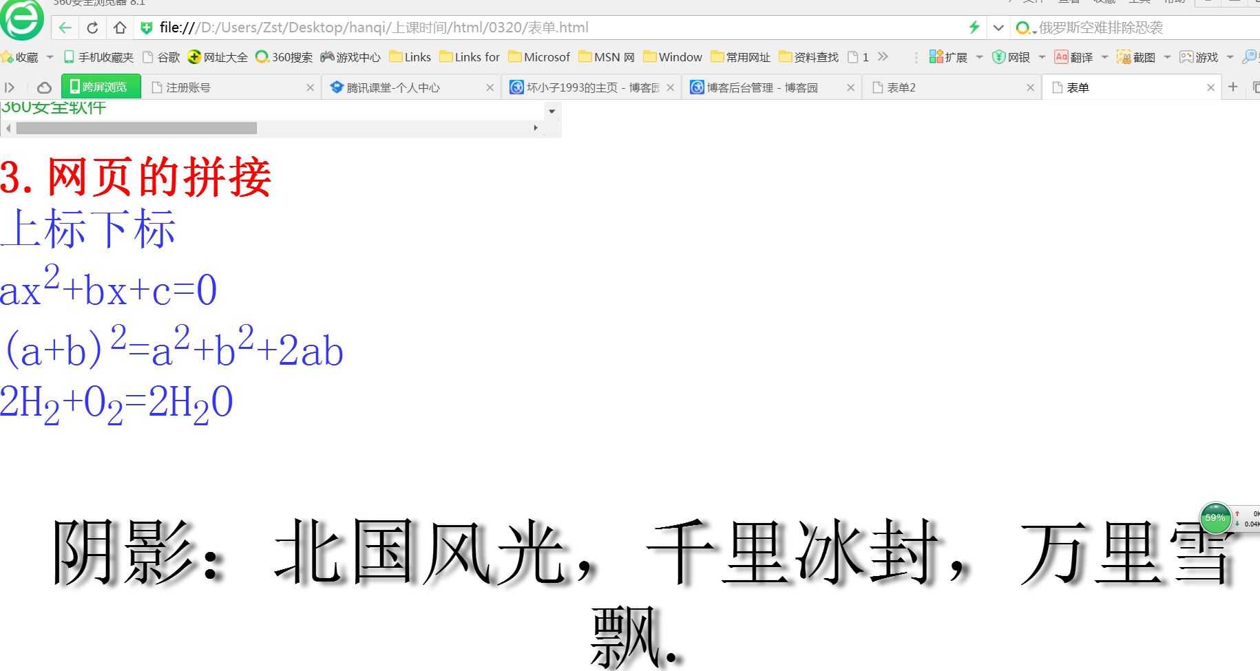Open the 扩展 extensions button
This screenshot has width=1260, height=671.
[x=947, y=57]
